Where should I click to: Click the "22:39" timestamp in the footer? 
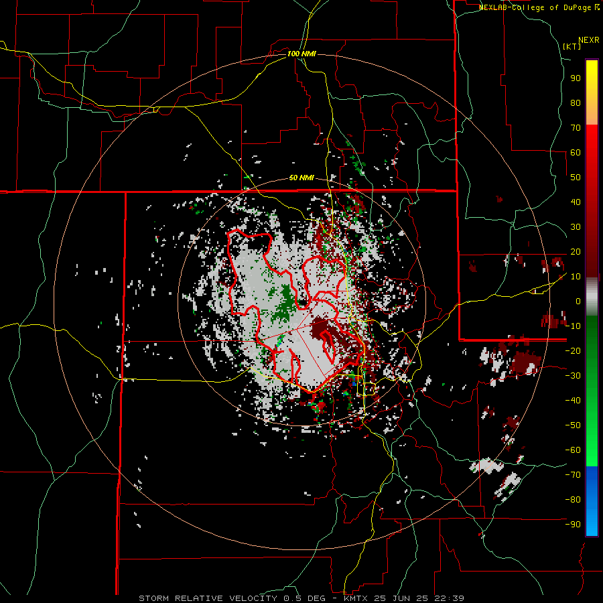click(x=450, y=598)
